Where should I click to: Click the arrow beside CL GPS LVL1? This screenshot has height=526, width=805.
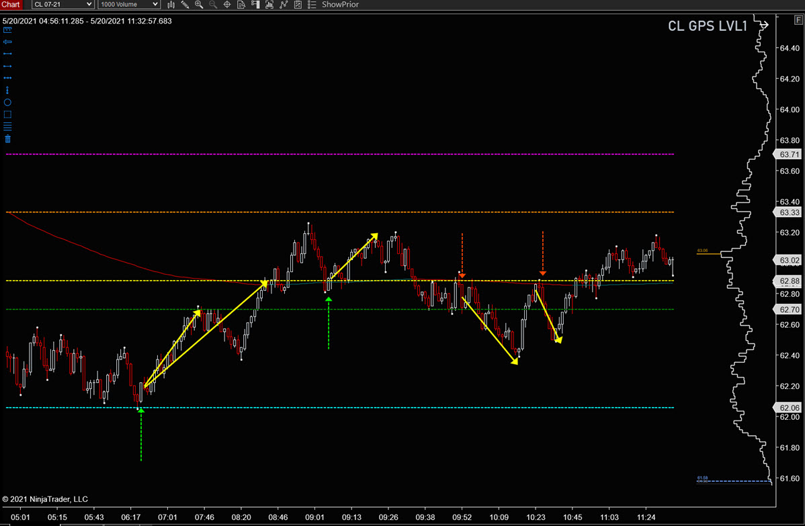click(764, 25)
